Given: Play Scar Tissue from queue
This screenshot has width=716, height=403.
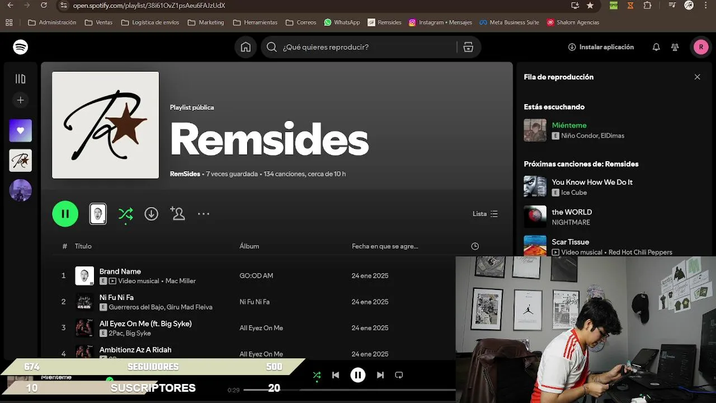Looking at the screenshot, I should pyautogui.click(x=570, y=242).
